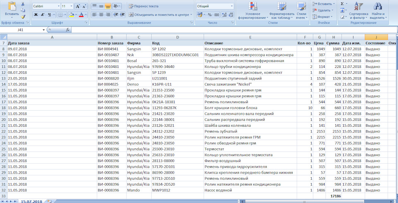Click the AutoSum sigma icon
The width and height of the screenshot is (398, 203).
point(342,4)
